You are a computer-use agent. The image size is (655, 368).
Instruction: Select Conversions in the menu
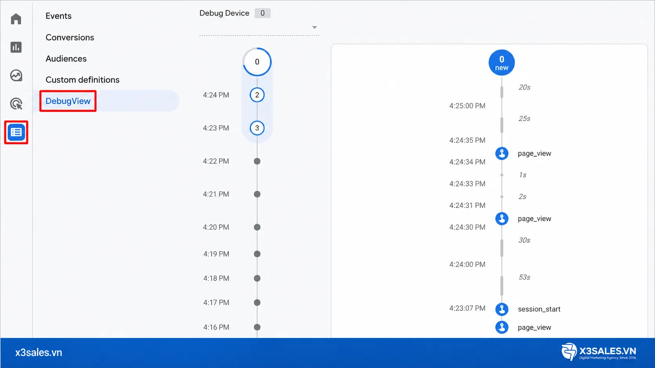click(x=70, y=38)
